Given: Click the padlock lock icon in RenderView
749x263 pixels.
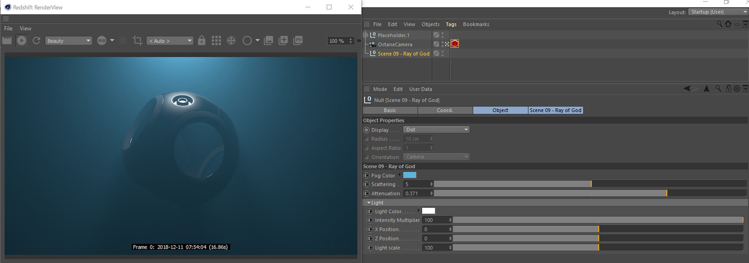Looking at the screenshot, I should point(201,40).
